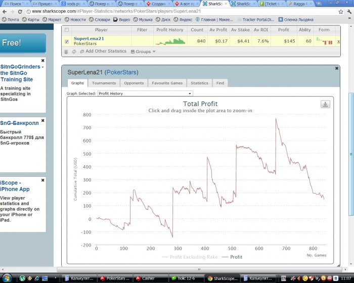This screenshot has height=283, width=354.
Task: Click the refresh icon below the player table
Action: [x=74, y=52]
